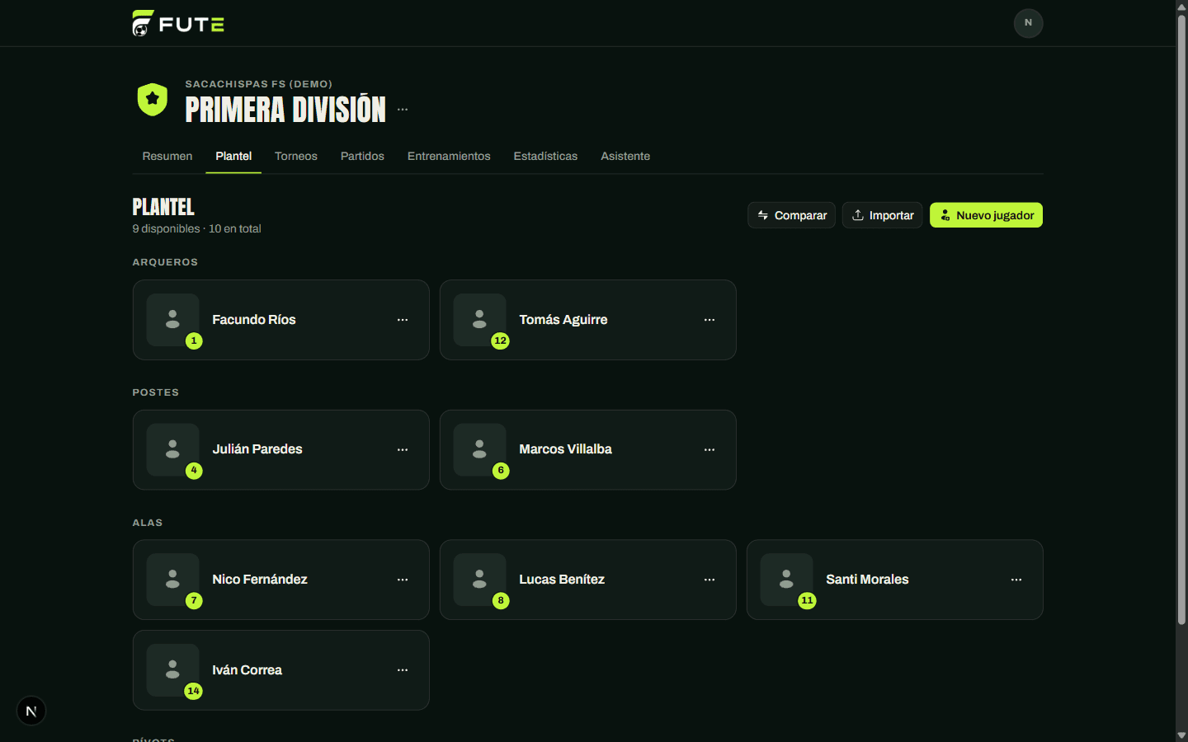Click the FUTE logo in header

pyautogui.click(x=178, y=23)
